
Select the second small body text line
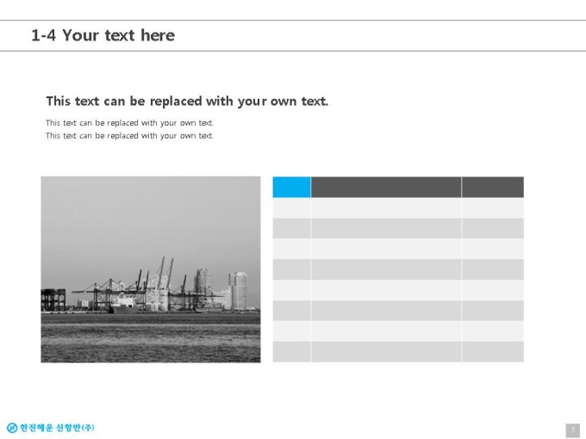129,135
